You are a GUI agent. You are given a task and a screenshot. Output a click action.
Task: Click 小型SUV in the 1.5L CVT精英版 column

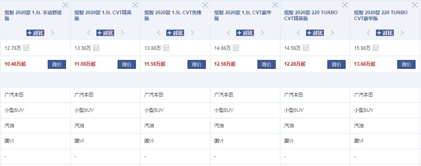click(84, 110)
